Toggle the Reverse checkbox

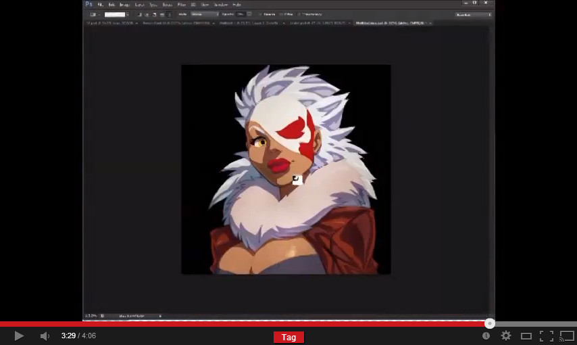click(x=260, y=14)
